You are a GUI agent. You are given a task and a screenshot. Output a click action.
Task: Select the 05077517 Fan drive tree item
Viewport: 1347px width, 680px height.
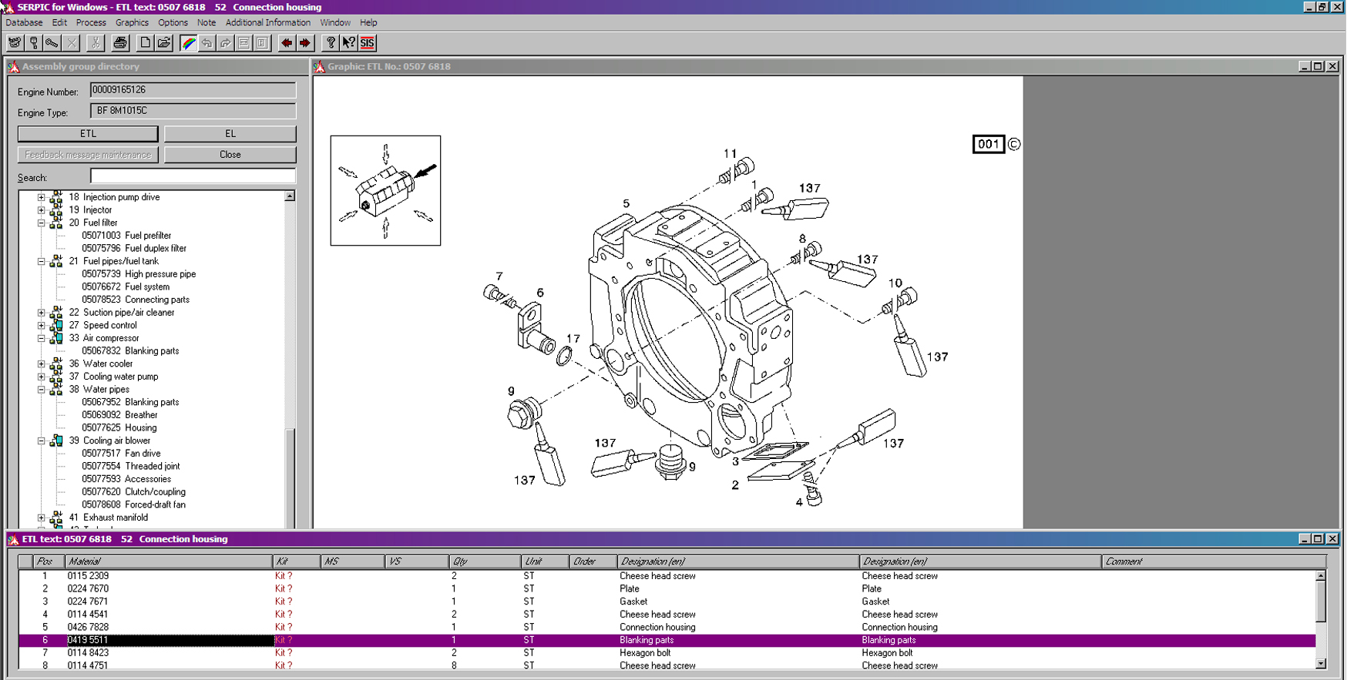121,454
